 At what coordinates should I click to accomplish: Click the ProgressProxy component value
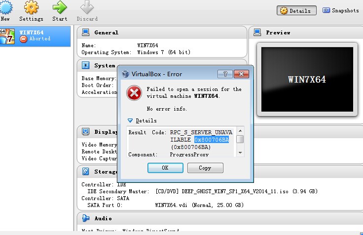189,154
